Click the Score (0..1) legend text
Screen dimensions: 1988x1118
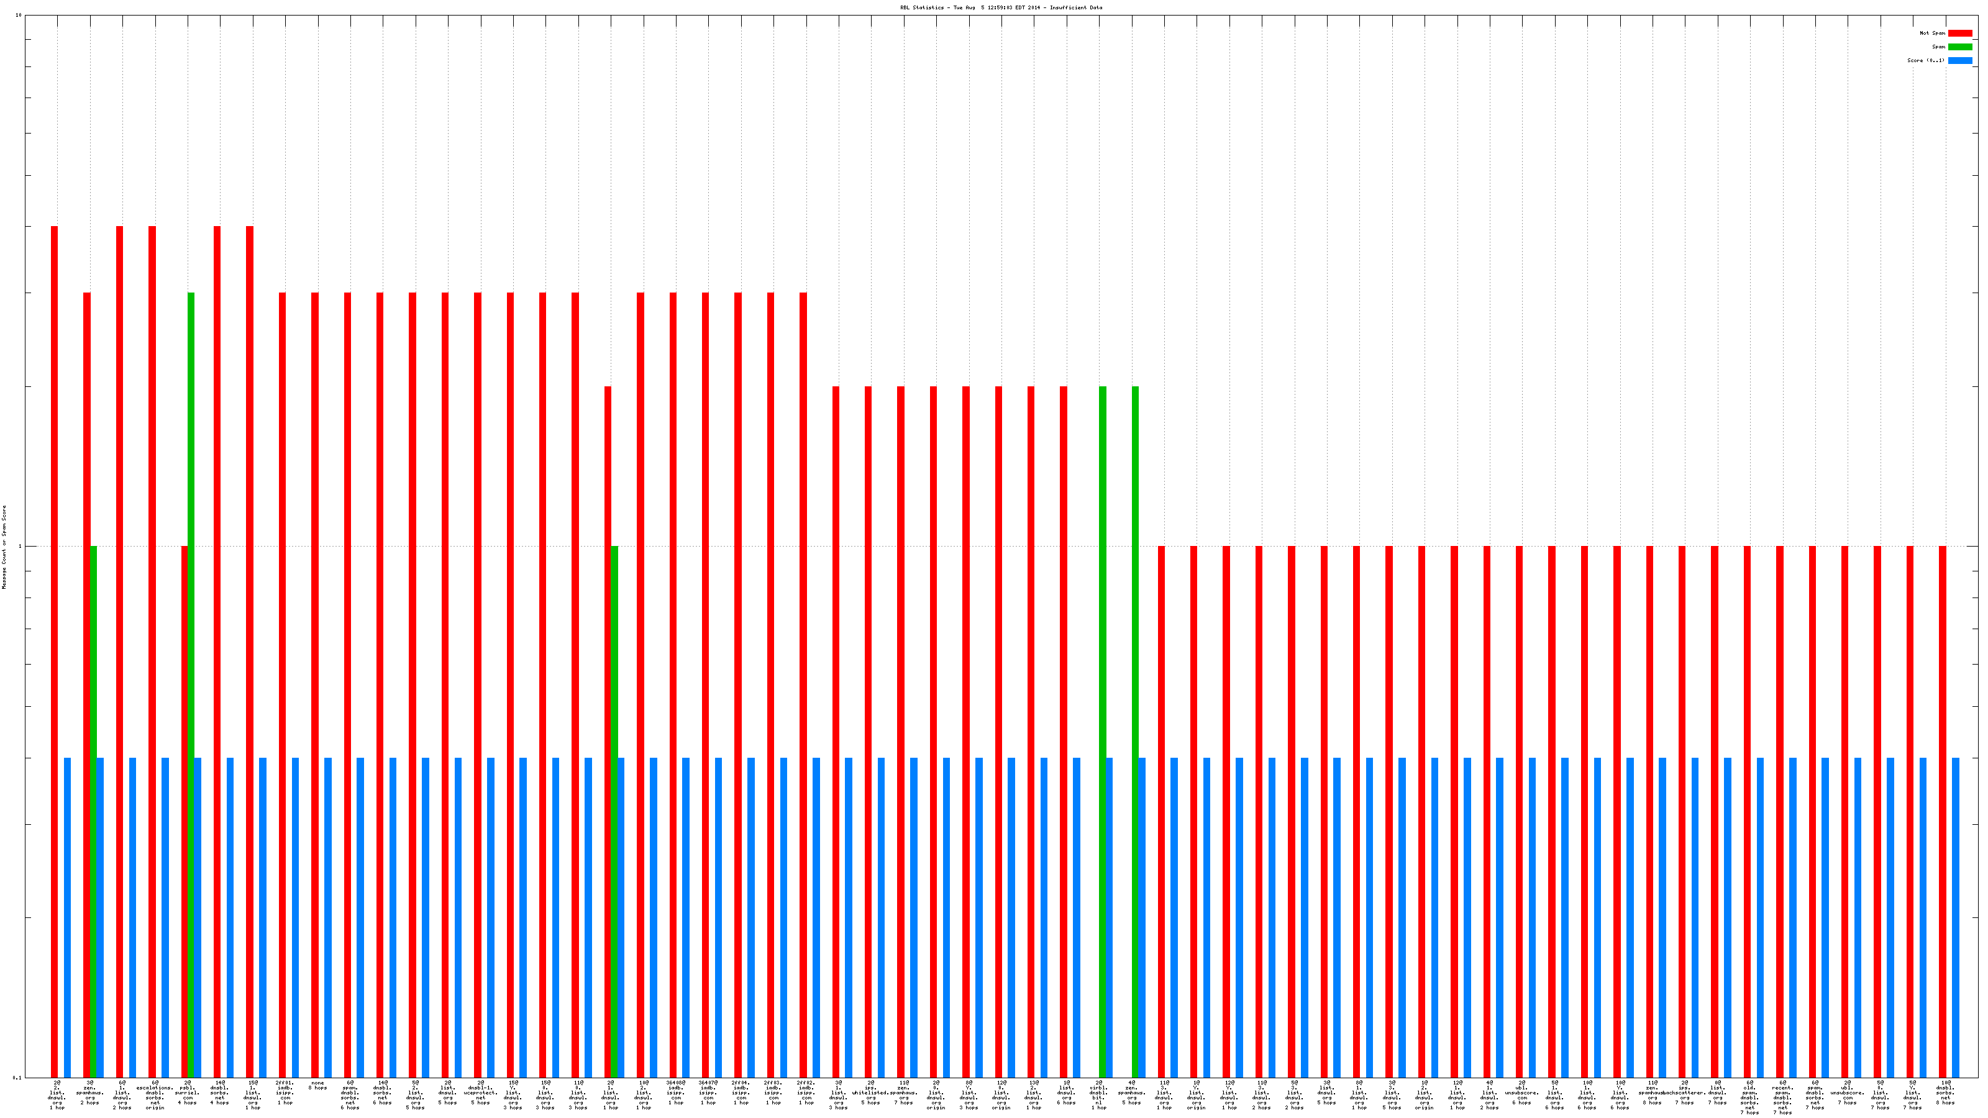(x=1925, y=60)
